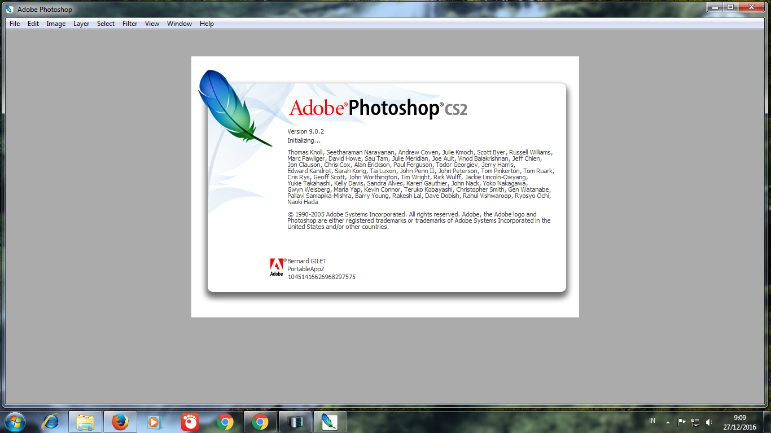Click the Adobe Photoshop CS2 splash title

[x=378, y=108]
